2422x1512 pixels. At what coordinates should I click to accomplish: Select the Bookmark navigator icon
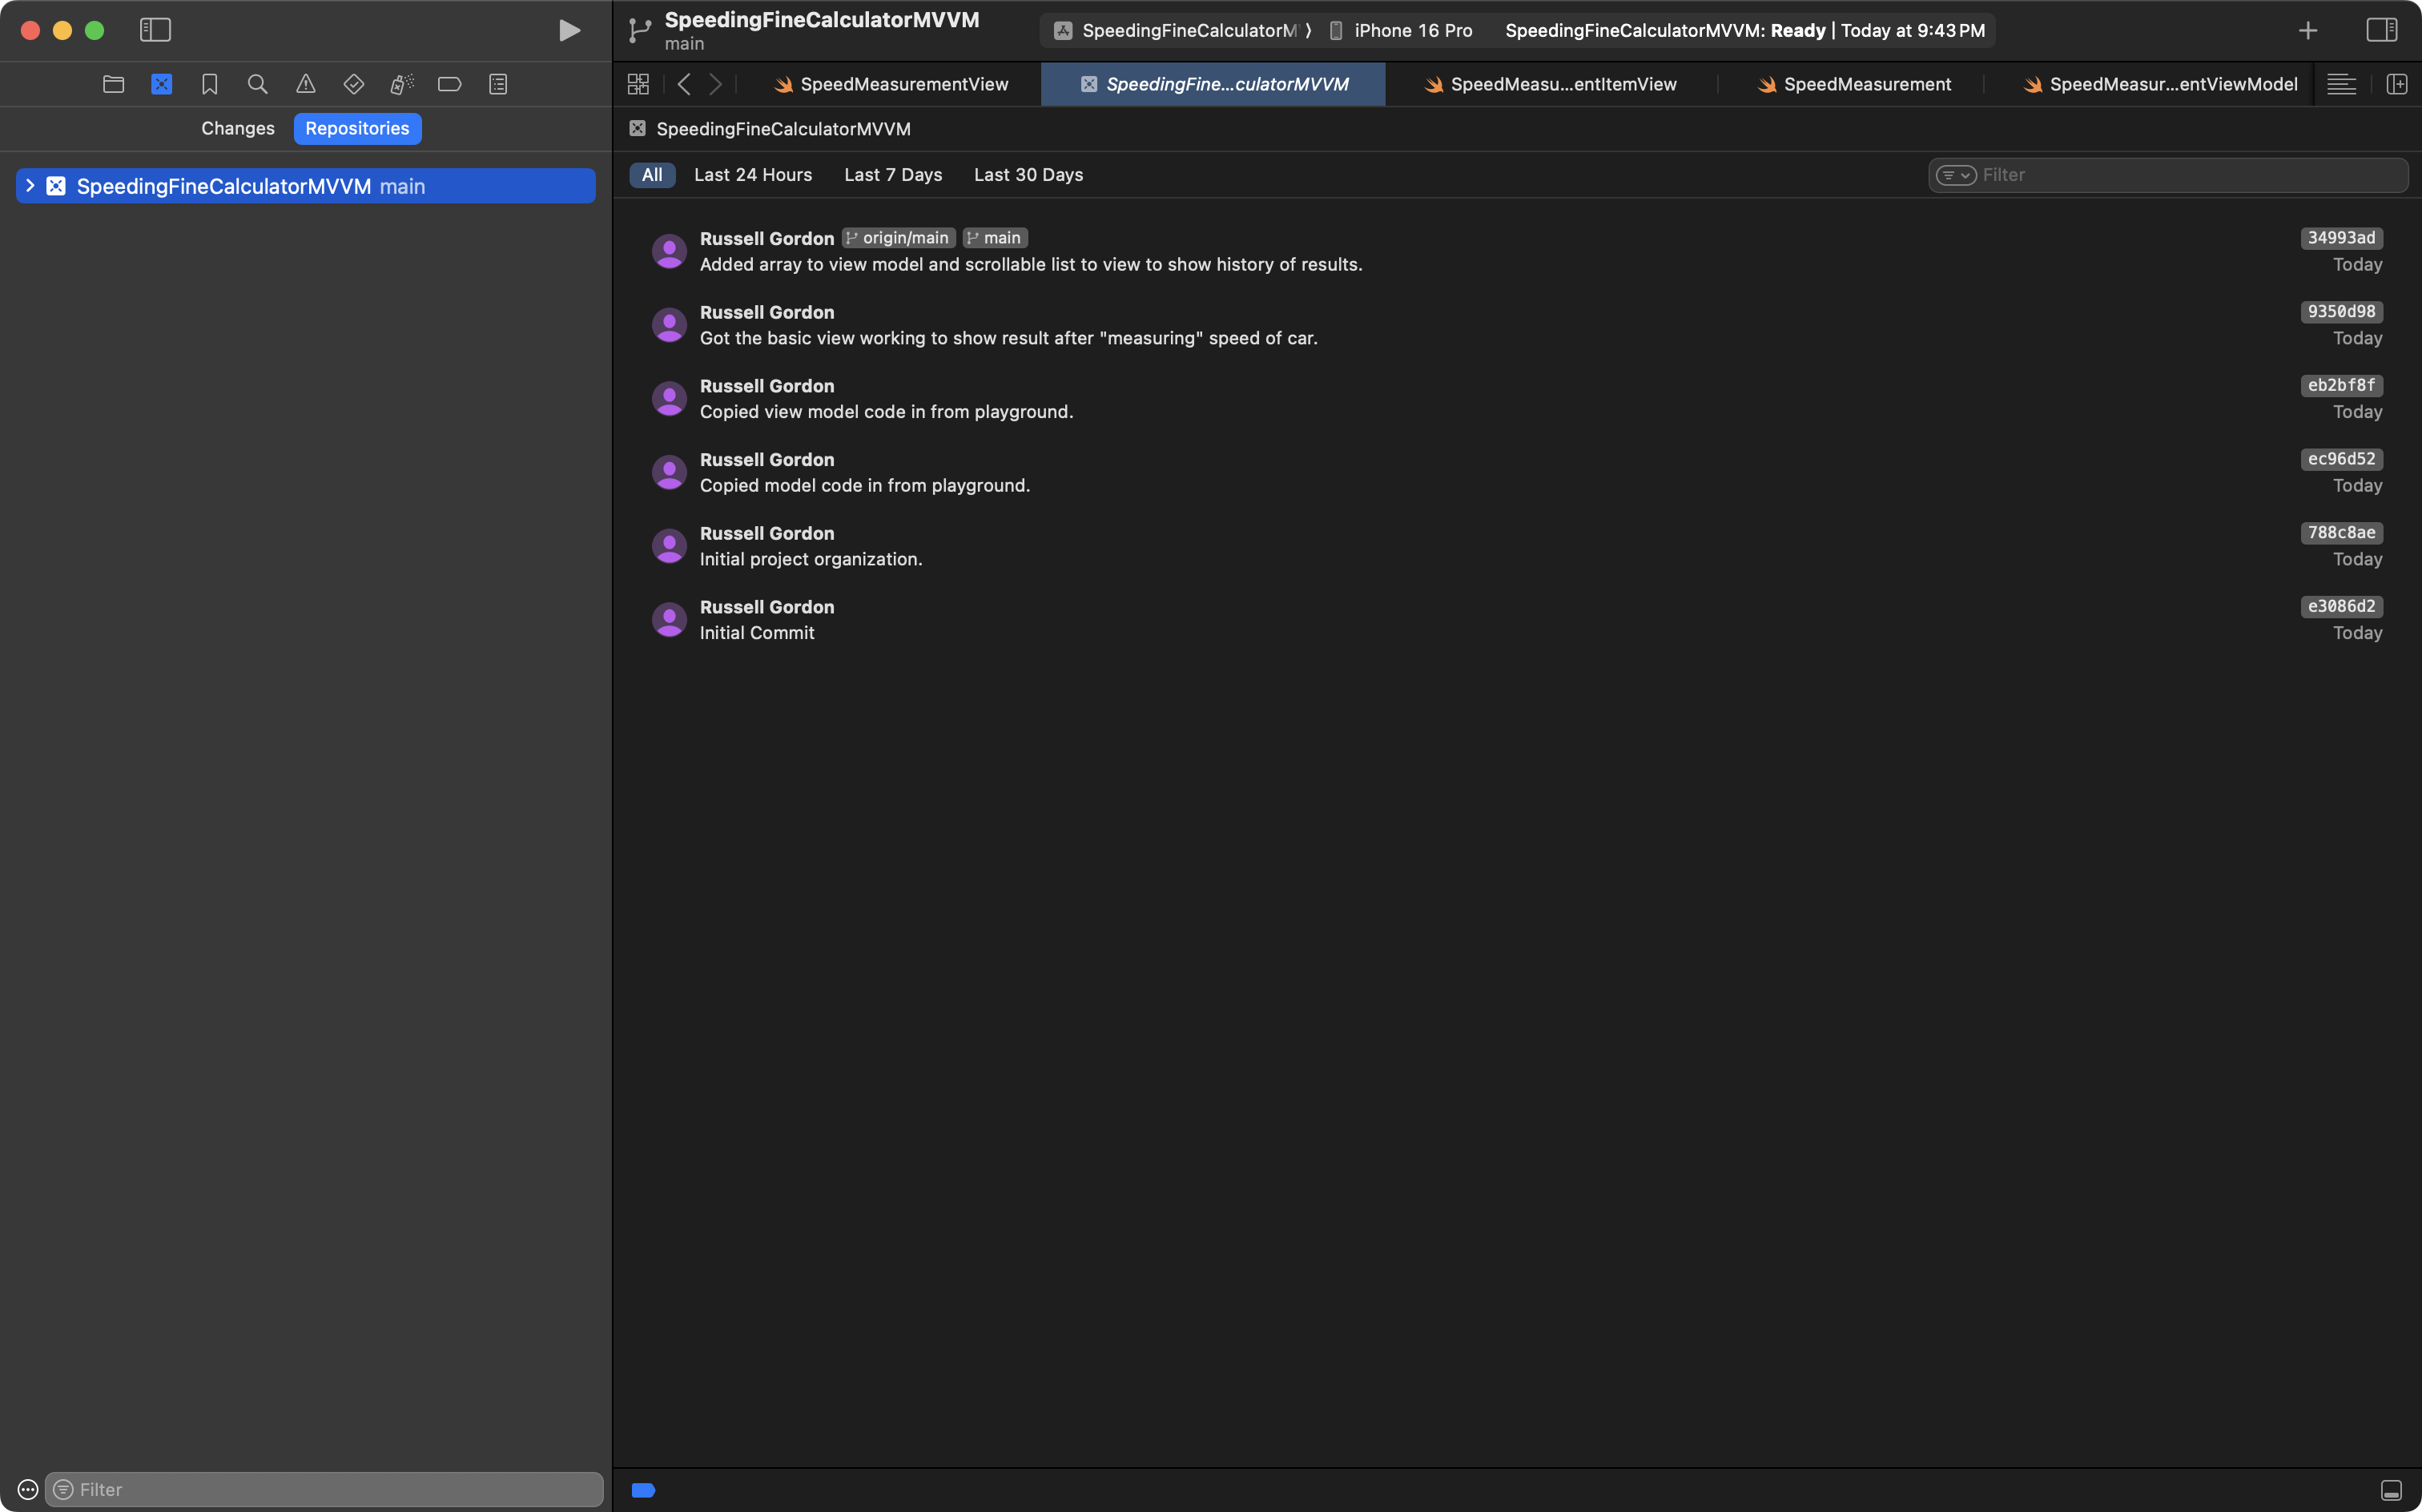(x=209, y=84)
